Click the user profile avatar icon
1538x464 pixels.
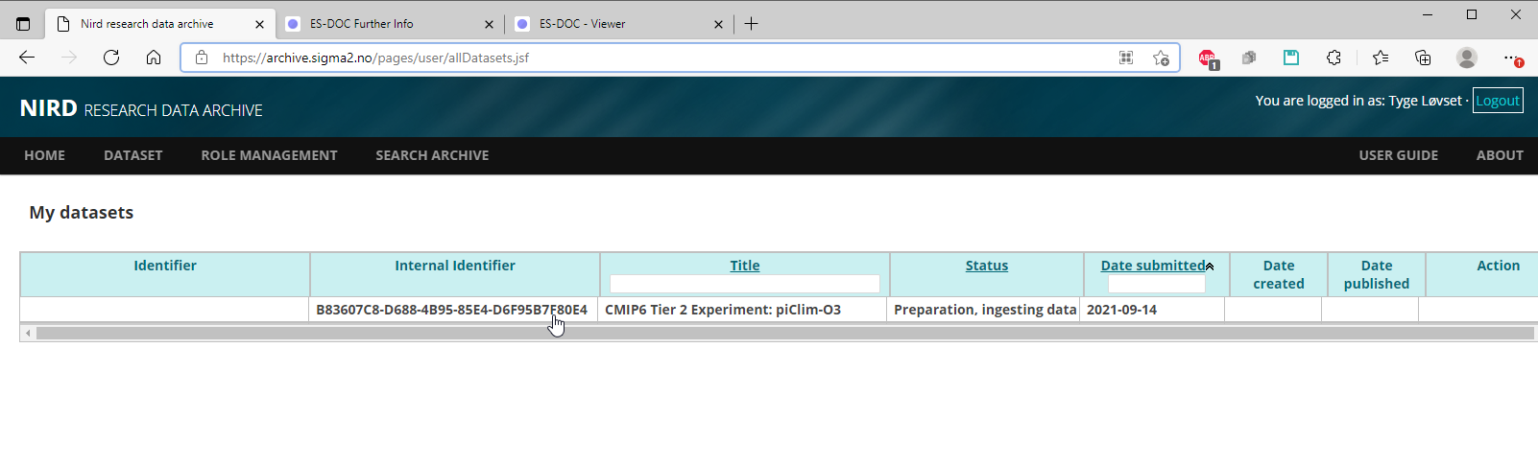click(x=1466, y=58)
